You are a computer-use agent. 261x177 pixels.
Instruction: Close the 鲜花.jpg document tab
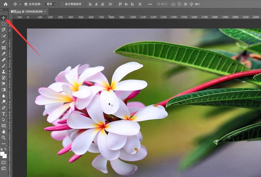pyautogui.click(x=45, y=11)
